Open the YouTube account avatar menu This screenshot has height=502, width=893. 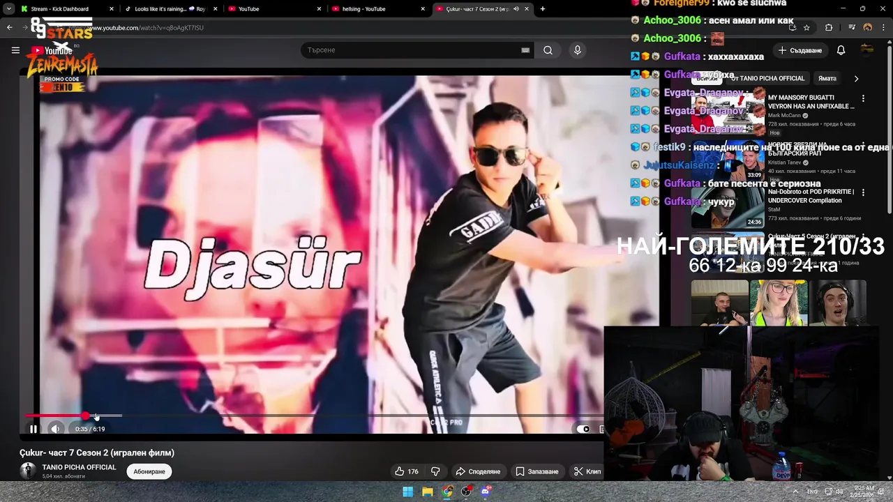(867, 50)
